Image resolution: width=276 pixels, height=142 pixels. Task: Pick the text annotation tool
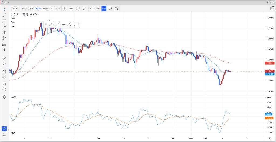pos(4,32)
